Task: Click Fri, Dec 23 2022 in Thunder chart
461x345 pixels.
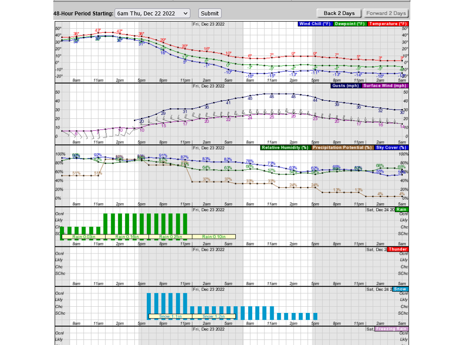Action: point(208,250)
